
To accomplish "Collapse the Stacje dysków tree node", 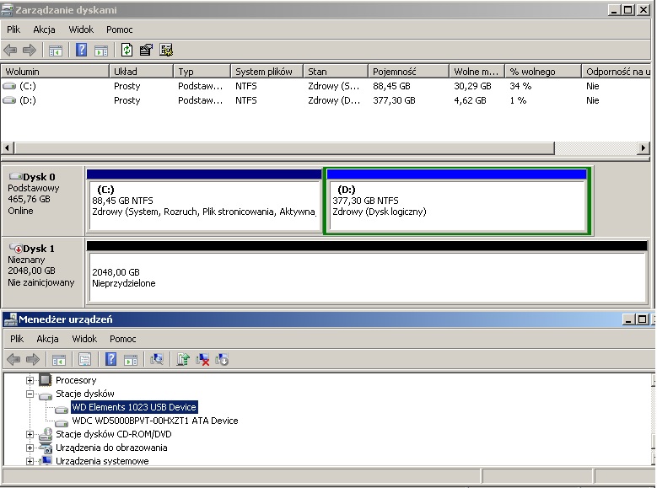I will click(x=31, y=394).
